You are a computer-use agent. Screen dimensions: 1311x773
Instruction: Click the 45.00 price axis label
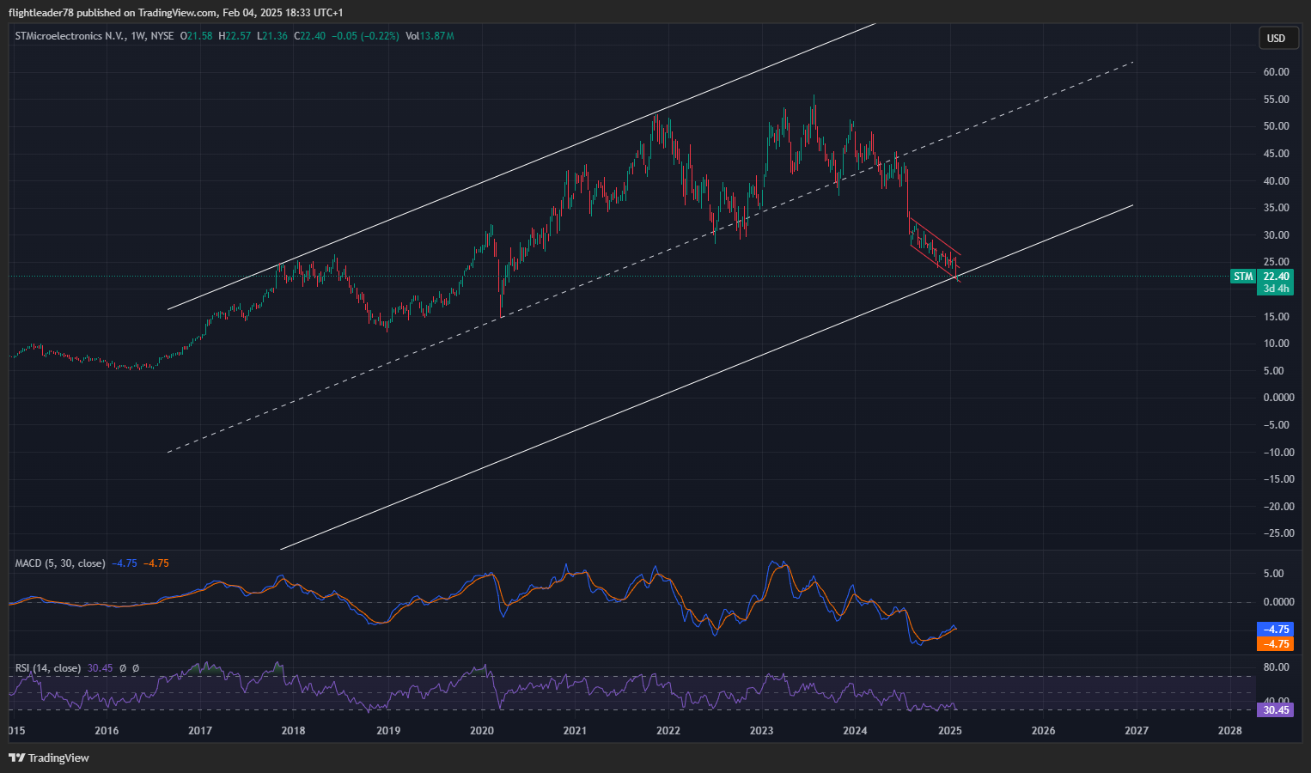(x=1276, y=154)
